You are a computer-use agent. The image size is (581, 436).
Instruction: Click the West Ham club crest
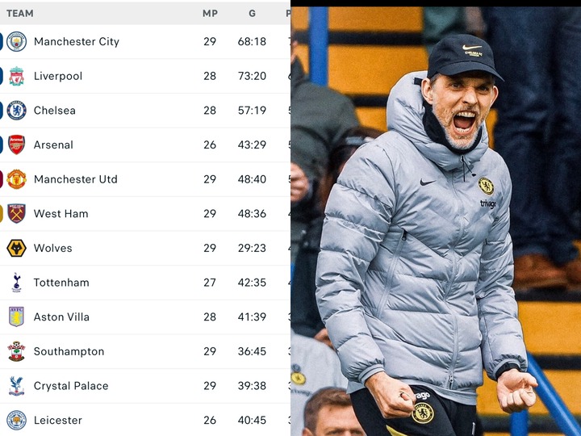tap(16, 213)
